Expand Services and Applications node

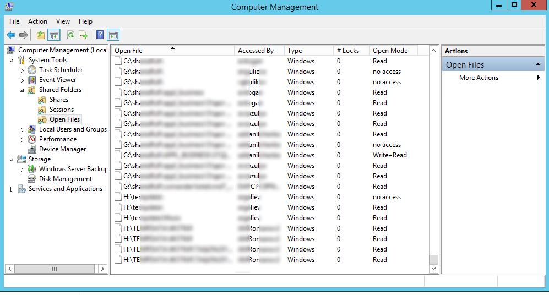pos(12,189)
